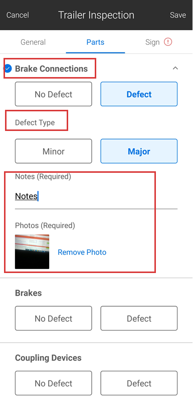Image resolution: width=193 pixels, height=404 pixels.
Task: Open the attached defect photo thumbnail
Action: pos(32,252)
